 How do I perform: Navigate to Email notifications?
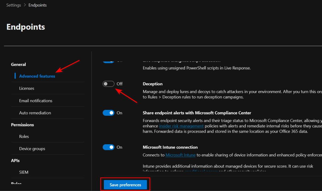tap(36, 101)
